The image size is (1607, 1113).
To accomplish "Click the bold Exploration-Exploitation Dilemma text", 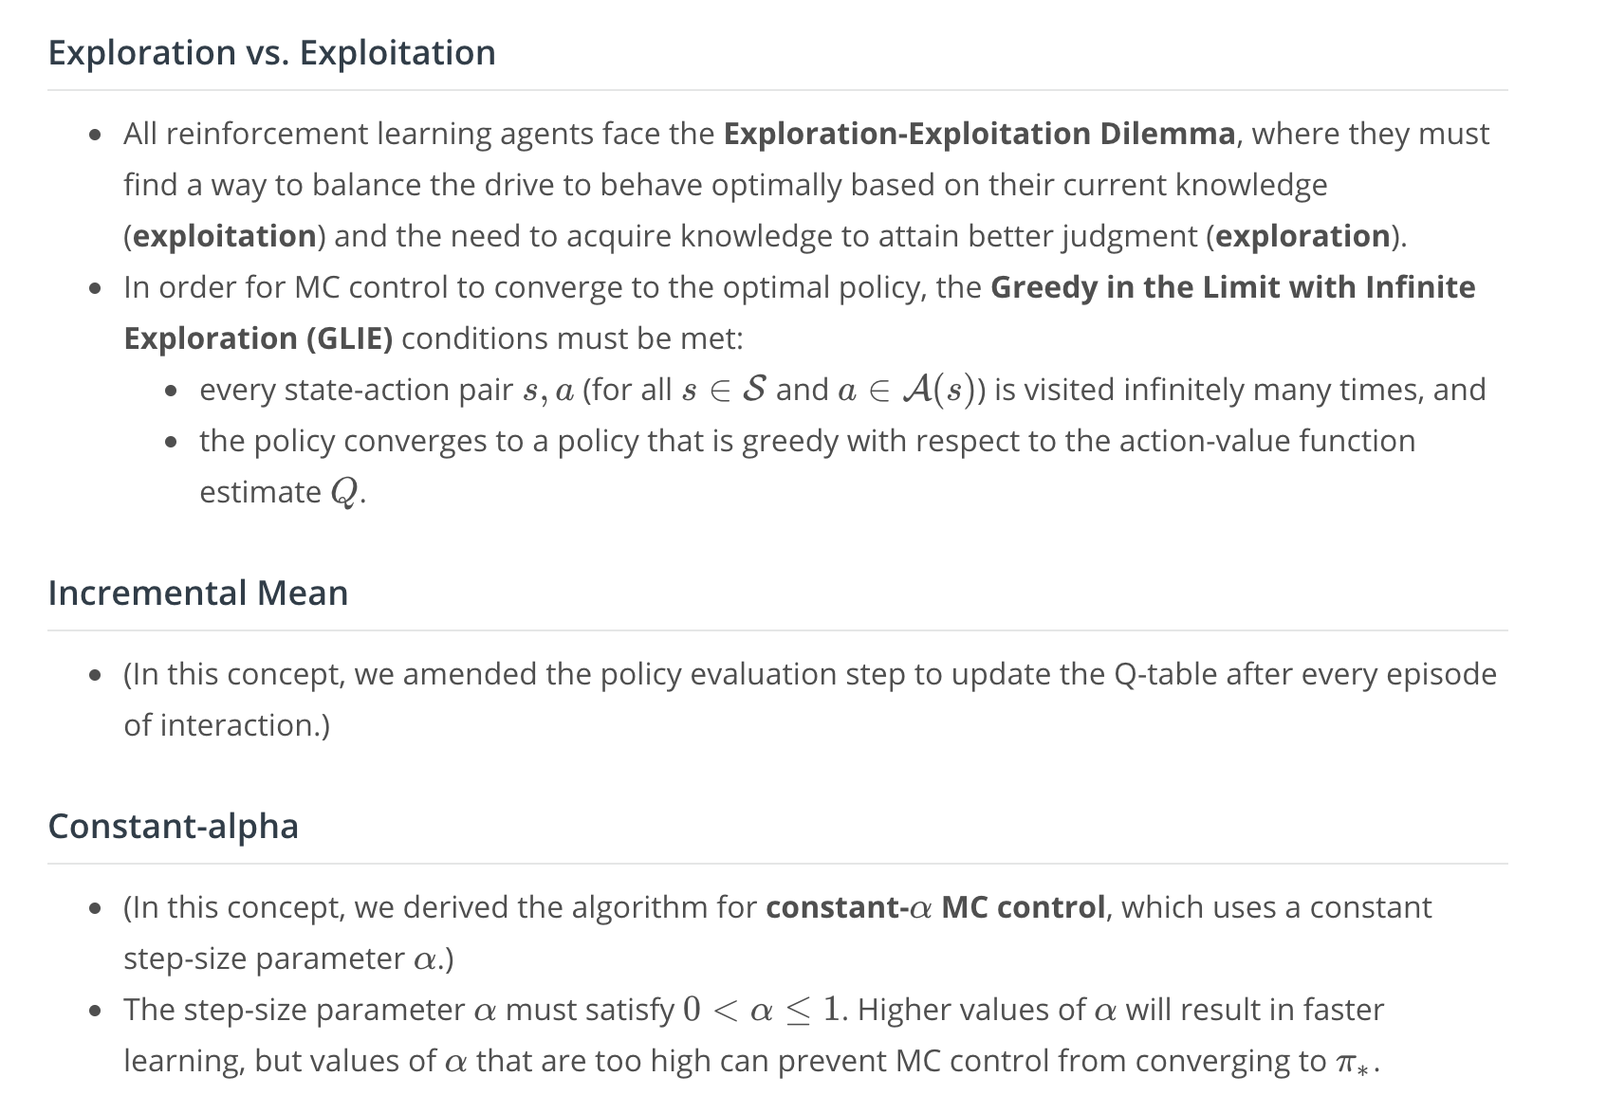I will click(979, 134).
